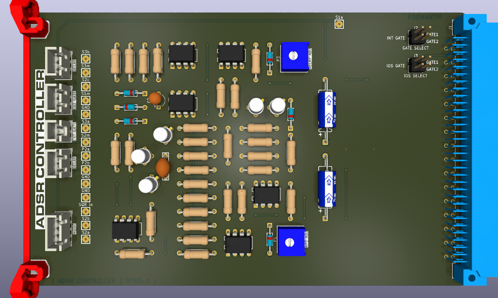Click the IOS GATE label
498x298 pixels.
click(395, 66)
